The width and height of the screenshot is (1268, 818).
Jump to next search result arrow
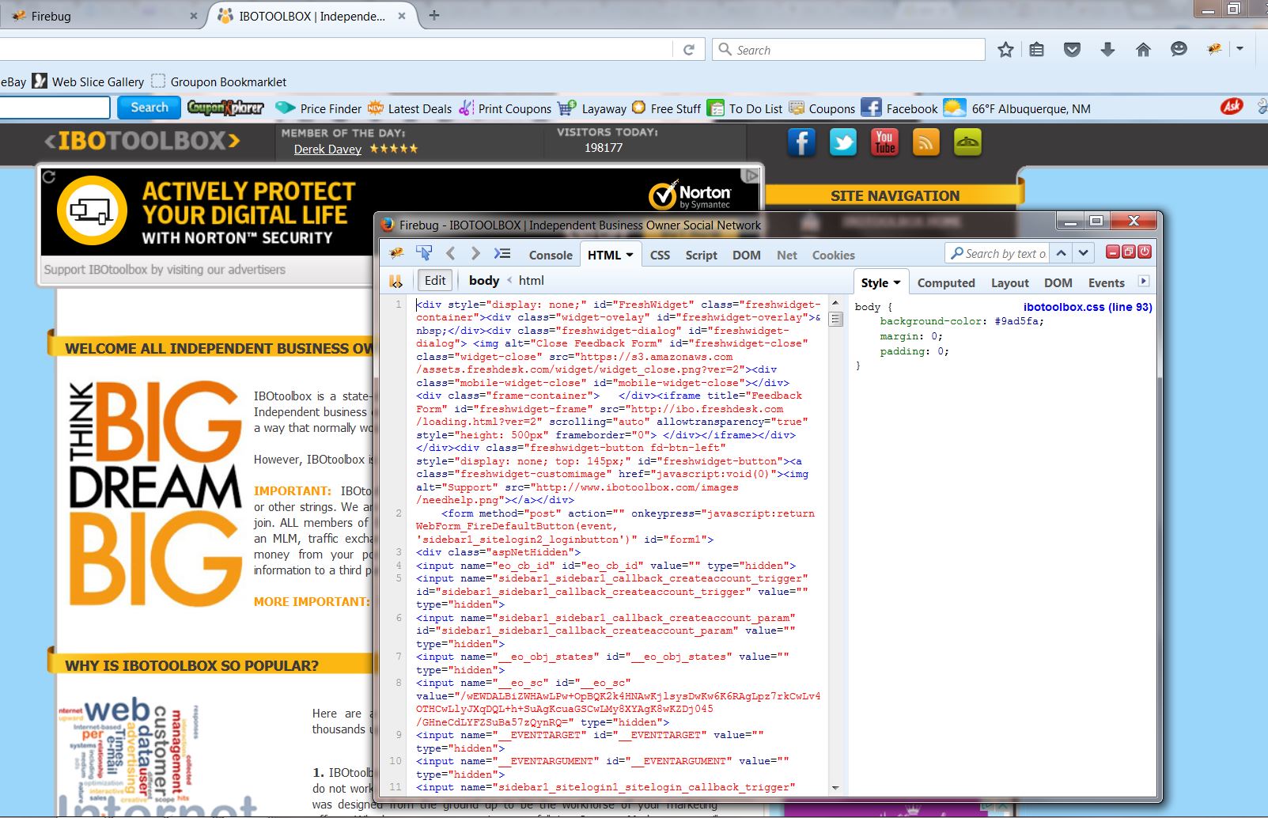tap(1084, 253)
